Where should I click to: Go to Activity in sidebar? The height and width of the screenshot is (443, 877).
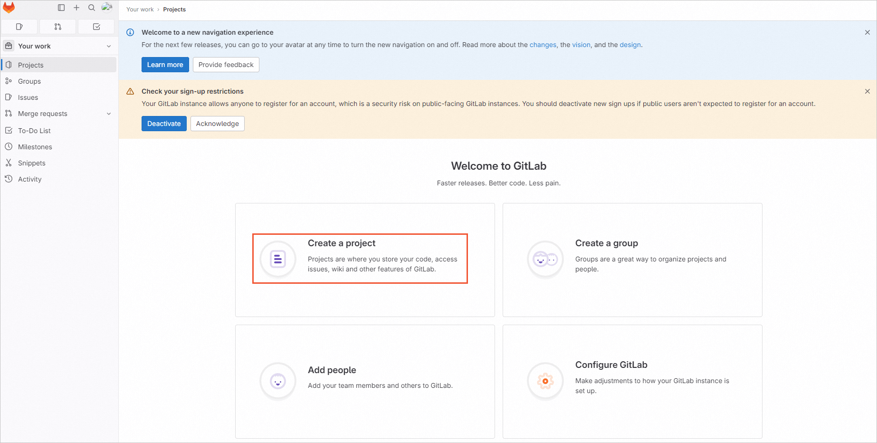click(30, 179)
